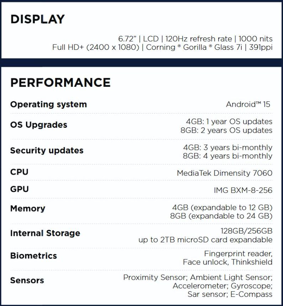Click the DISPLAY section heading
This screenshot has width=283, height=306.
(x=37, y=19)
